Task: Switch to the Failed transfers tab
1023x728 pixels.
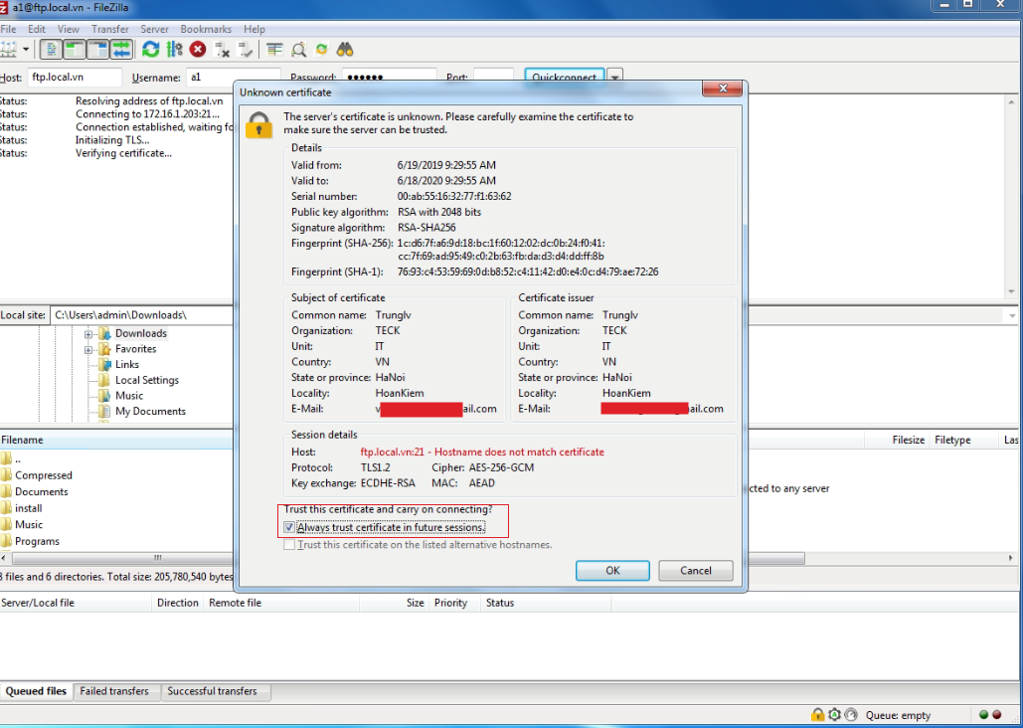Action: 114,691
